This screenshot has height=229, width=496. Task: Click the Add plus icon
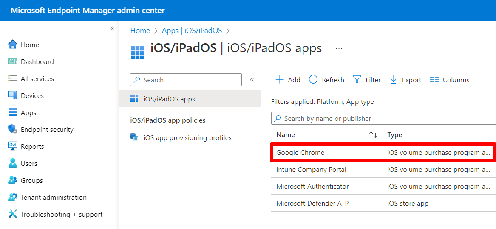280,80
